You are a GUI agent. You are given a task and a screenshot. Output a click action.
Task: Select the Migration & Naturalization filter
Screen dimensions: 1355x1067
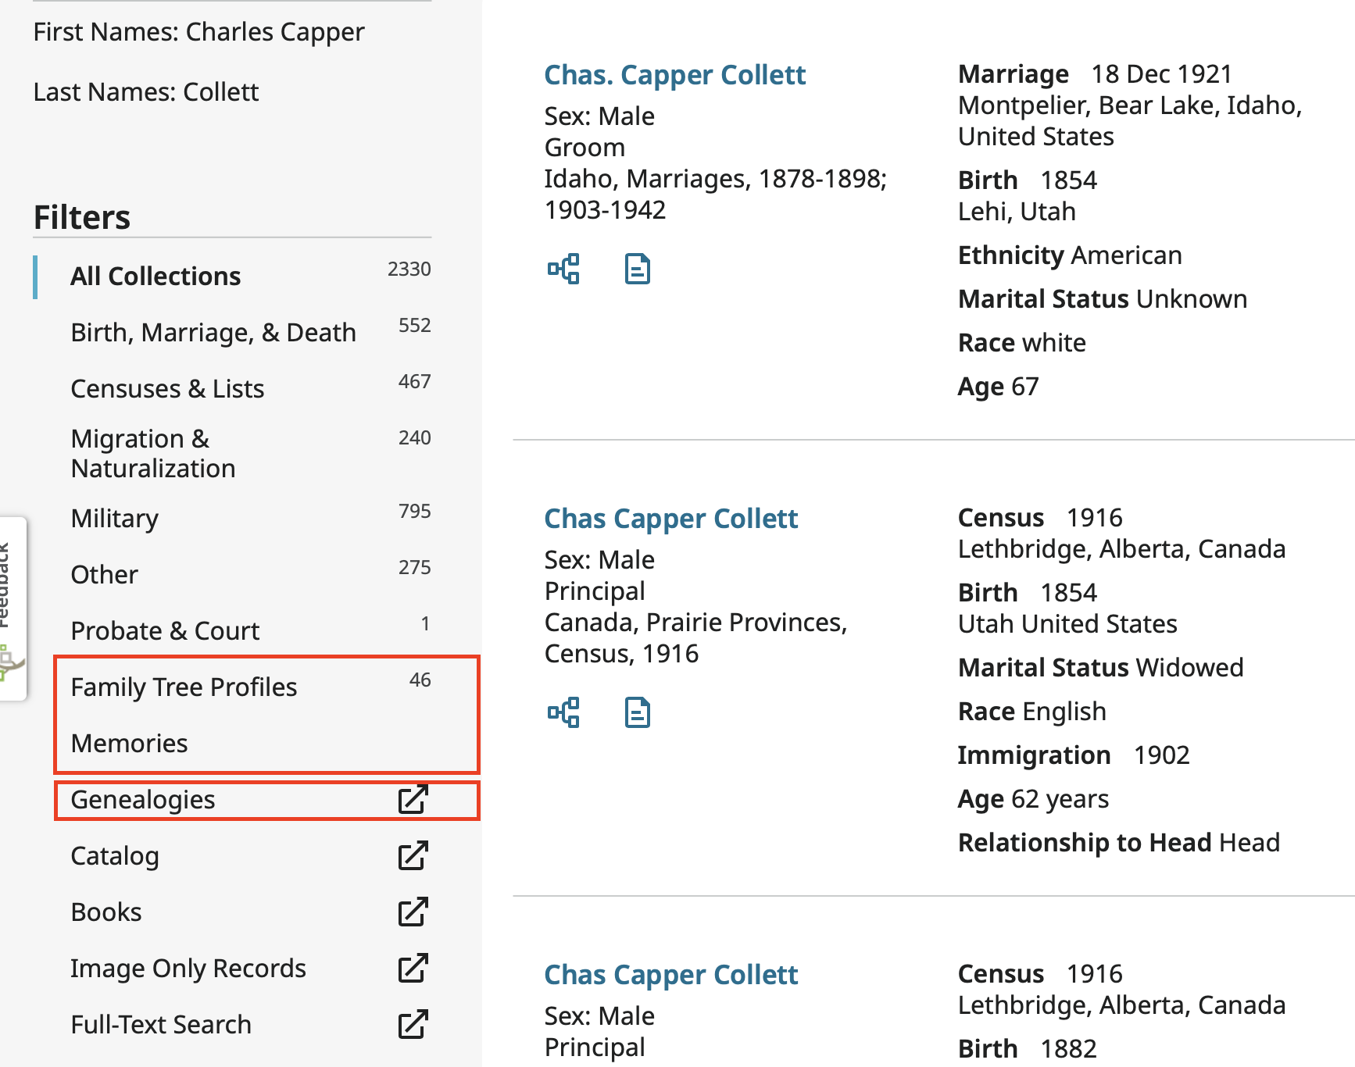coord(153,453)
